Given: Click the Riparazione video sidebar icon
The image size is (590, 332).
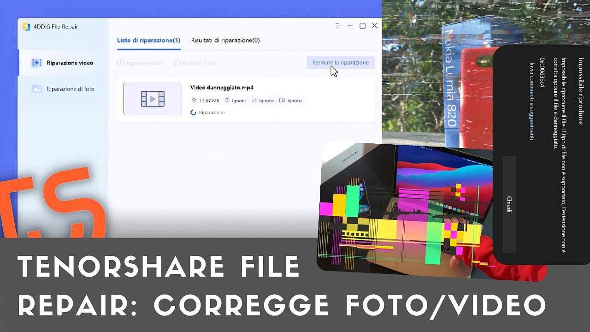Looking at the screenshot, I should tap(37, 63).
